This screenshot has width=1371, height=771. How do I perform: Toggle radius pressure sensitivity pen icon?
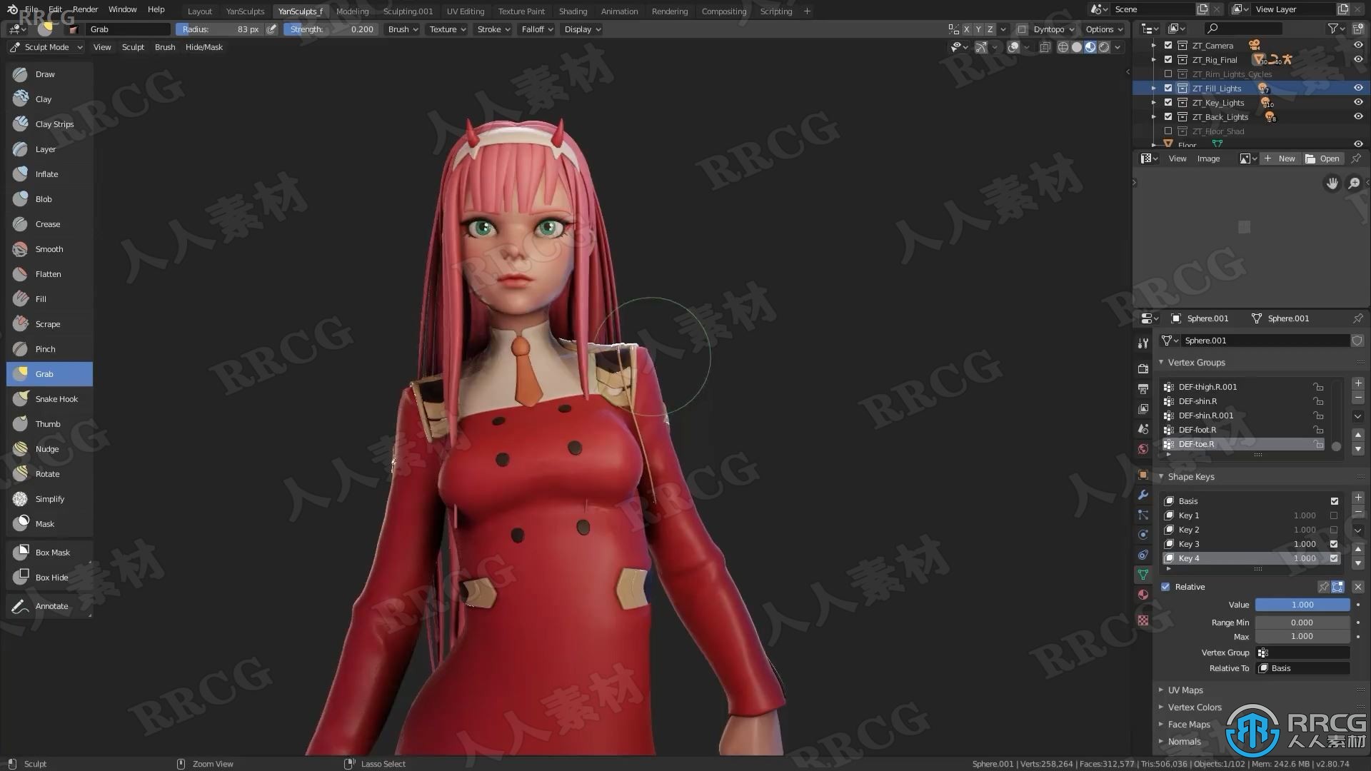tap(271, 29)
